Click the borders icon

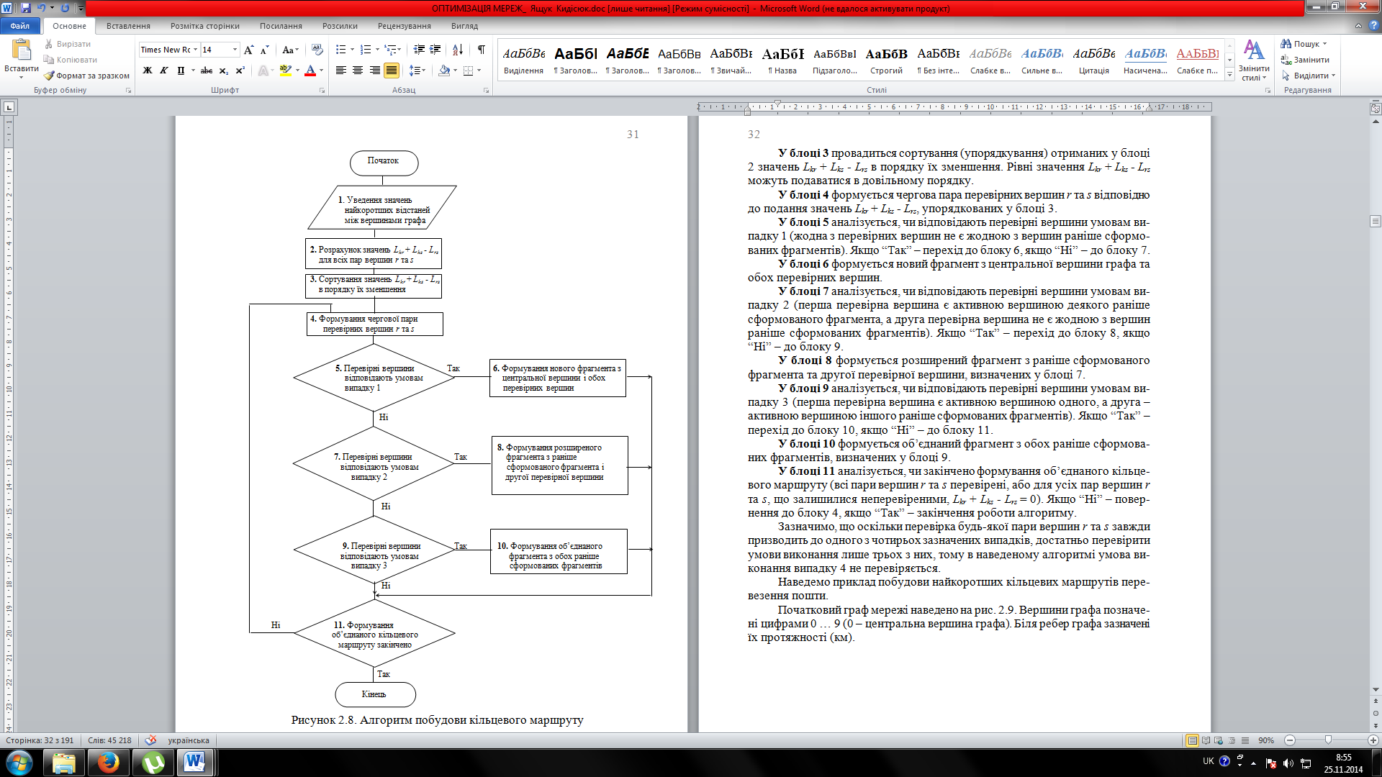[469, 71]
